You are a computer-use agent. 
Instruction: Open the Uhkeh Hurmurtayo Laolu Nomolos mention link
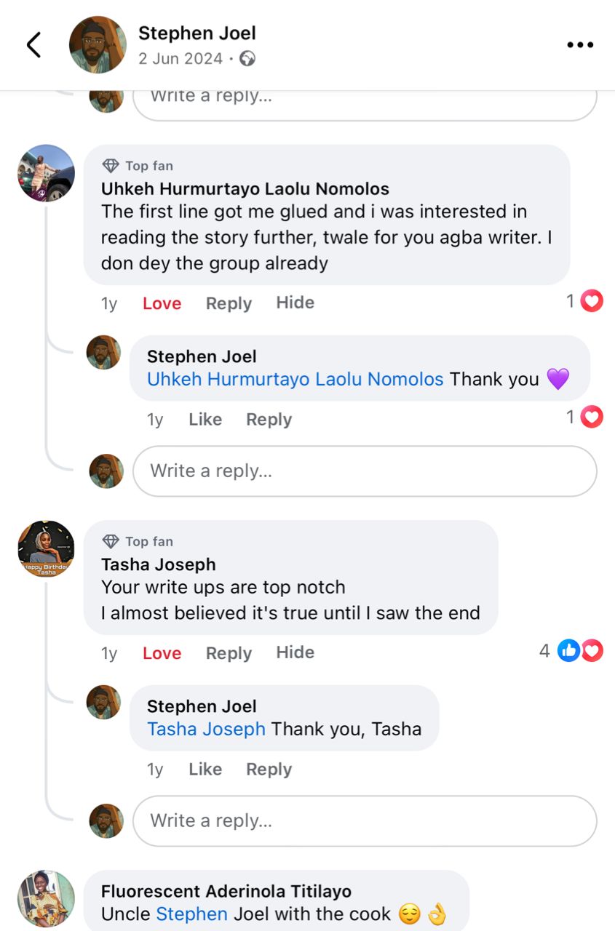[x=295, y=379]
